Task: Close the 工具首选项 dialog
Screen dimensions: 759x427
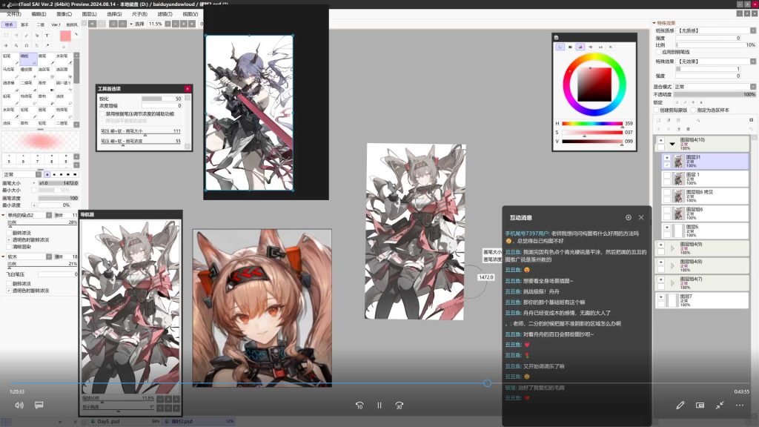Action: (188, 89)
